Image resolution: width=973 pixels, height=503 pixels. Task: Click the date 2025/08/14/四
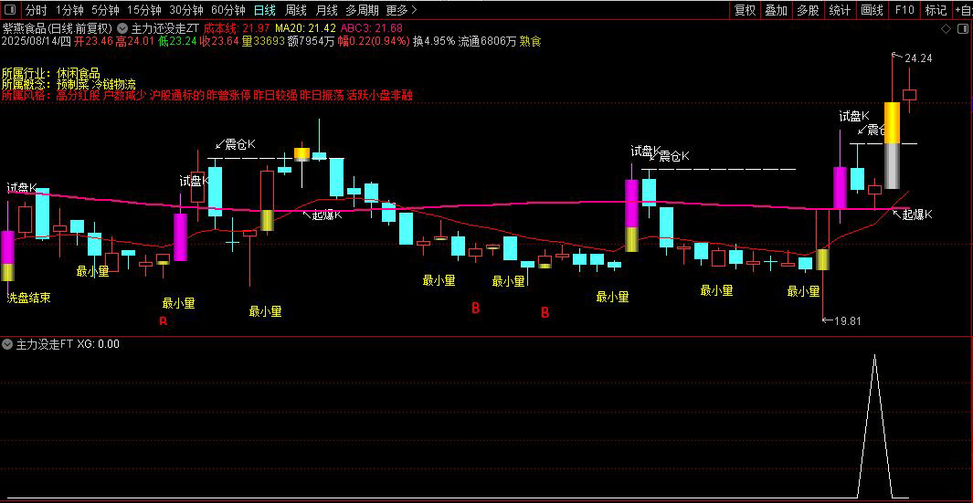click(37, 42)
